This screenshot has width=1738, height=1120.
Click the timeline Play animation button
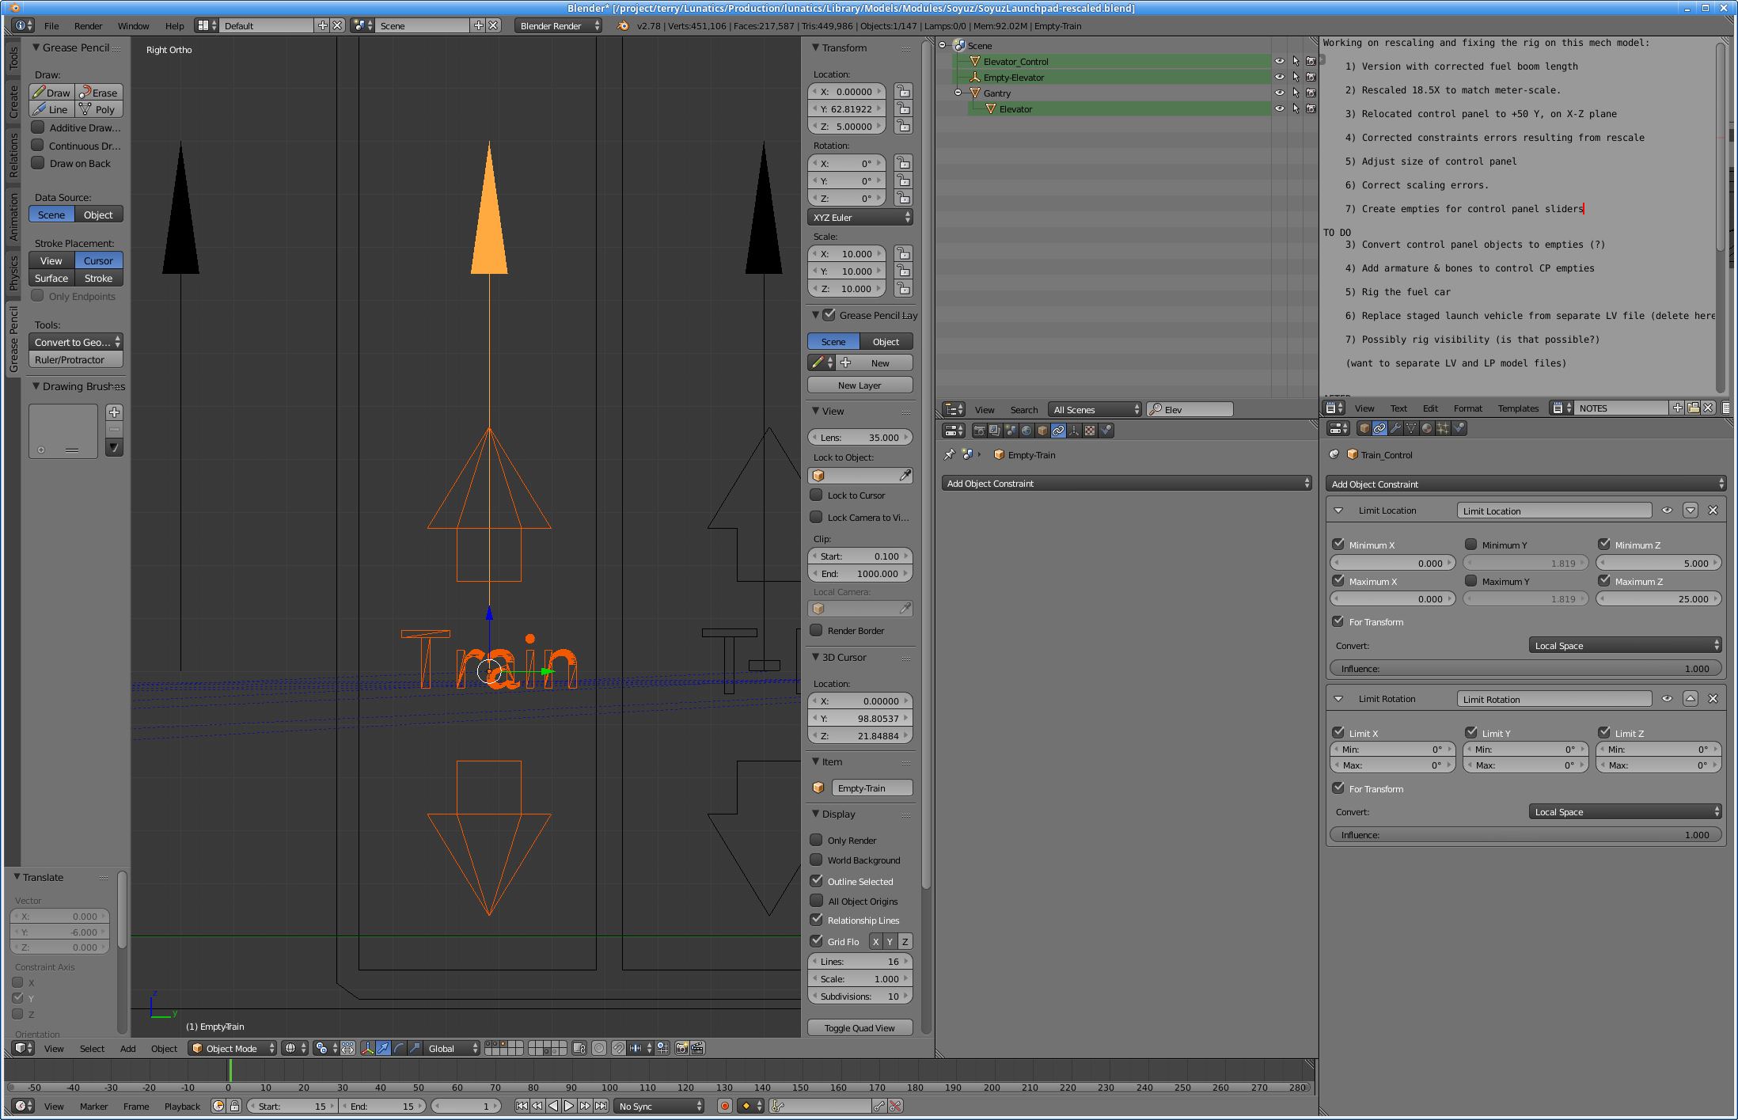tap(568, 1106)
